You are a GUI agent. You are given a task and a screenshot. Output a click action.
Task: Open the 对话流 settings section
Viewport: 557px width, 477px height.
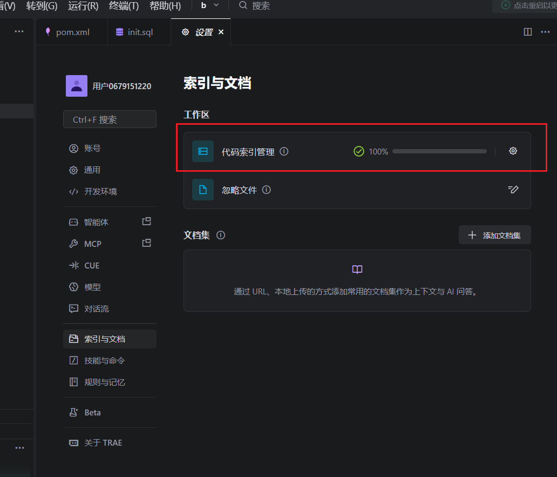point(110,308)
